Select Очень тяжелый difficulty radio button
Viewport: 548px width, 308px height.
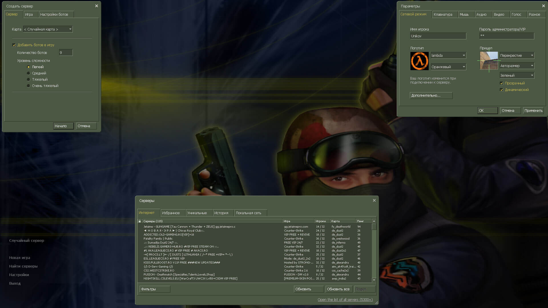(x=29, y=86)
